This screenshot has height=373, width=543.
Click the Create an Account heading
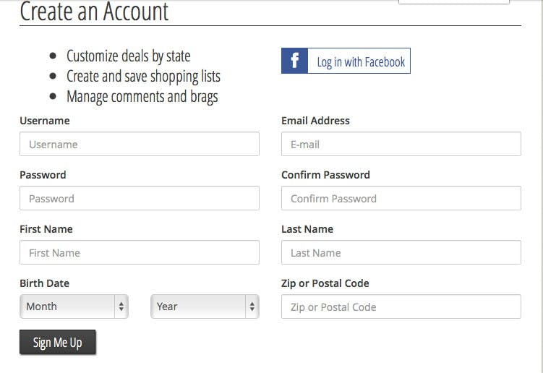click(x=94, y=12)
